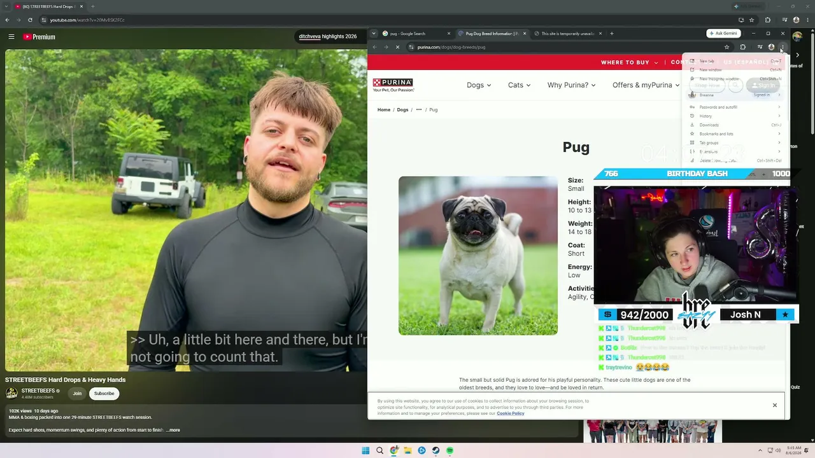815x458 pixels.
Task: Open STREETBEEFS channel avatar
Action: pyautogui.click(x=11, y=393)
